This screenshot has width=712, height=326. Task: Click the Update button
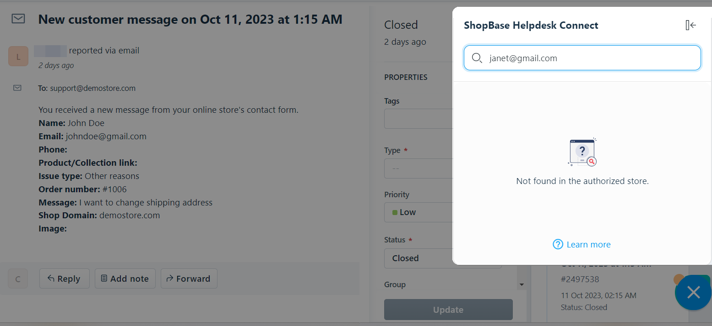(x=448, y=310)
